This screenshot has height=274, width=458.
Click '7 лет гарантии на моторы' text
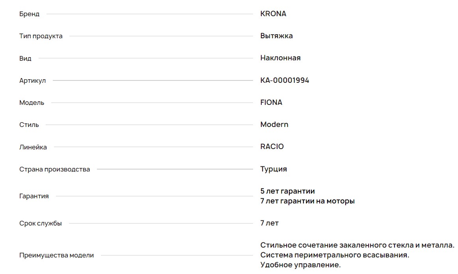pos(307,201)
